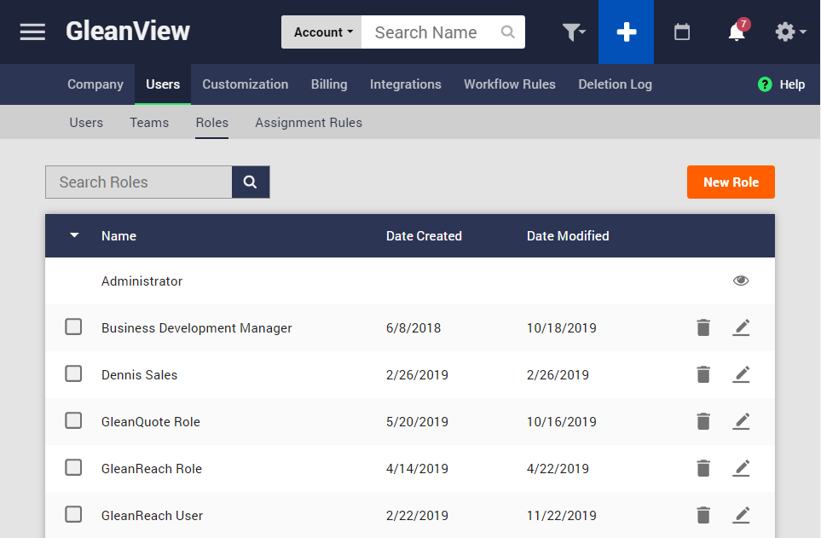Click the blue plus add button
821x538 pixels.
(x=626, y=32)
